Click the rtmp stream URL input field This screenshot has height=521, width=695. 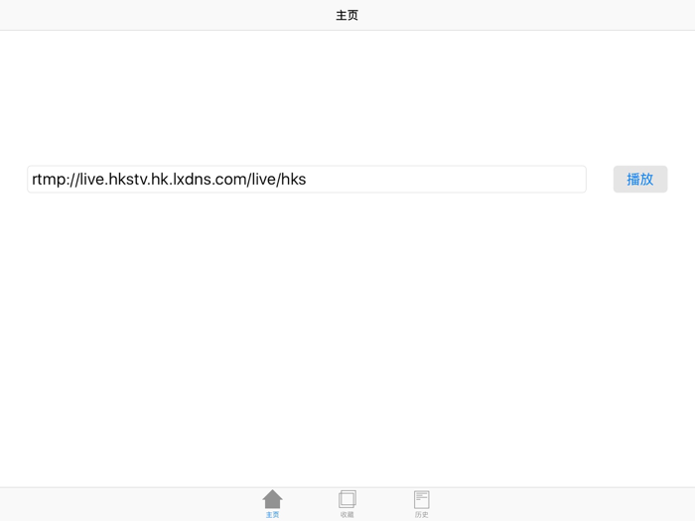pyautogui.click(x=307, y=179)
